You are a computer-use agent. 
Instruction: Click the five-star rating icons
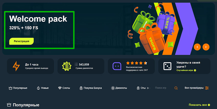click(x=137, y=63)
